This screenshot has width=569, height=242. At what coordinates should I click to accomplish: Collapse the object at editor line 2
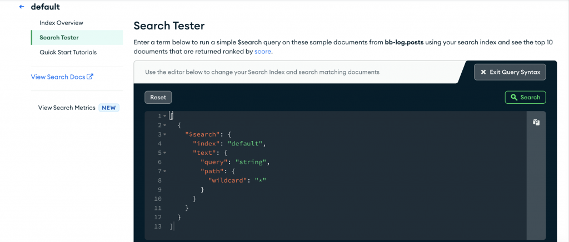(165, 125)
